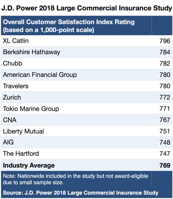The image size is (173, 199).
Task: Click Tokio Marine Group entry
Action: [31, 109]
